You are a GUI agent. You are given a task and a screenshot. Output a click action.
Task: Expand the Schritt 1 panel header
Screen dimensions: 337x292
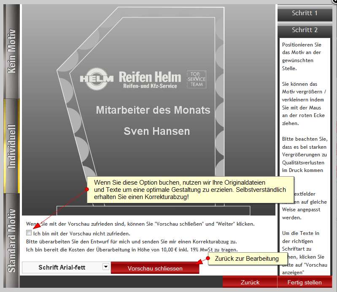click(305, 13)
